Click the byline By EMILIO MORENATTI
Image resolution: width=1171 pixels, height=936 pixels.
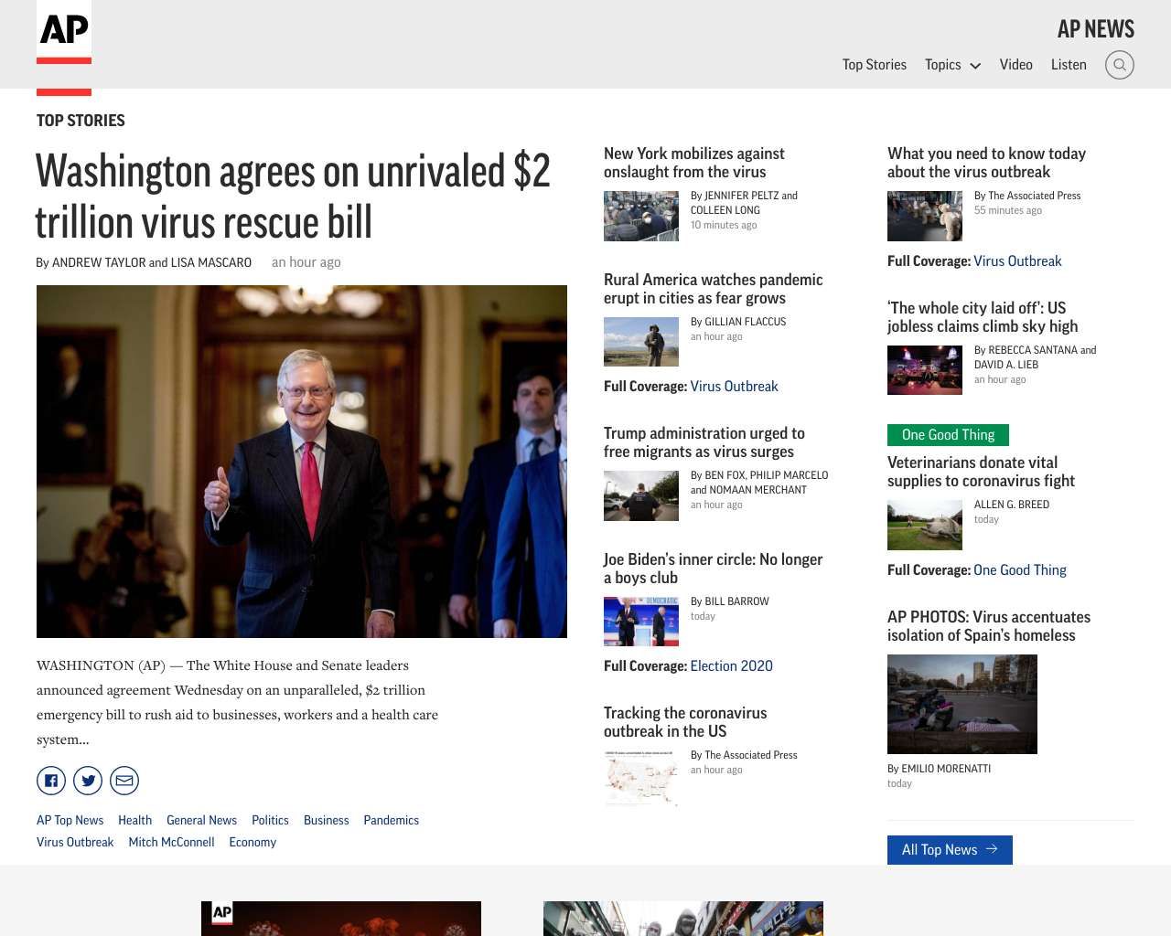(x=940, y=769)
